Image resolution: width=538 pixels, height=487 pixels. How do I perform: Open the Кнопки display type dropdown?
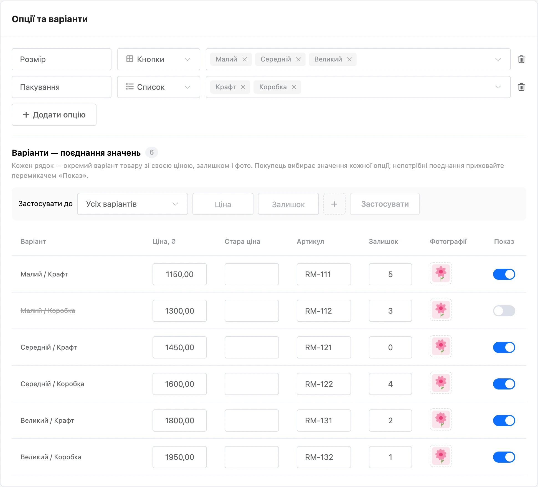pyautogui.click(x=159, y=59)
